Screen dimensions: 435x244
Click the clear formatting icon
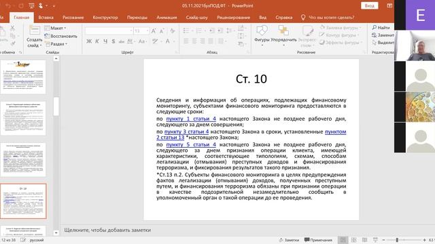[172, 30]
